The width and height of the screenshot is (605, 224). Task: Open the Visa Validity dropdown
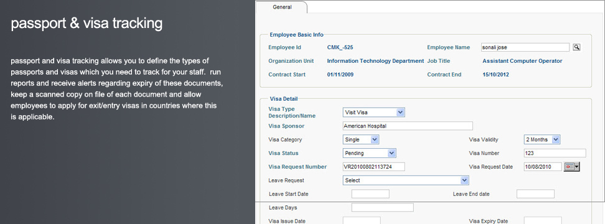click(542, 139)
